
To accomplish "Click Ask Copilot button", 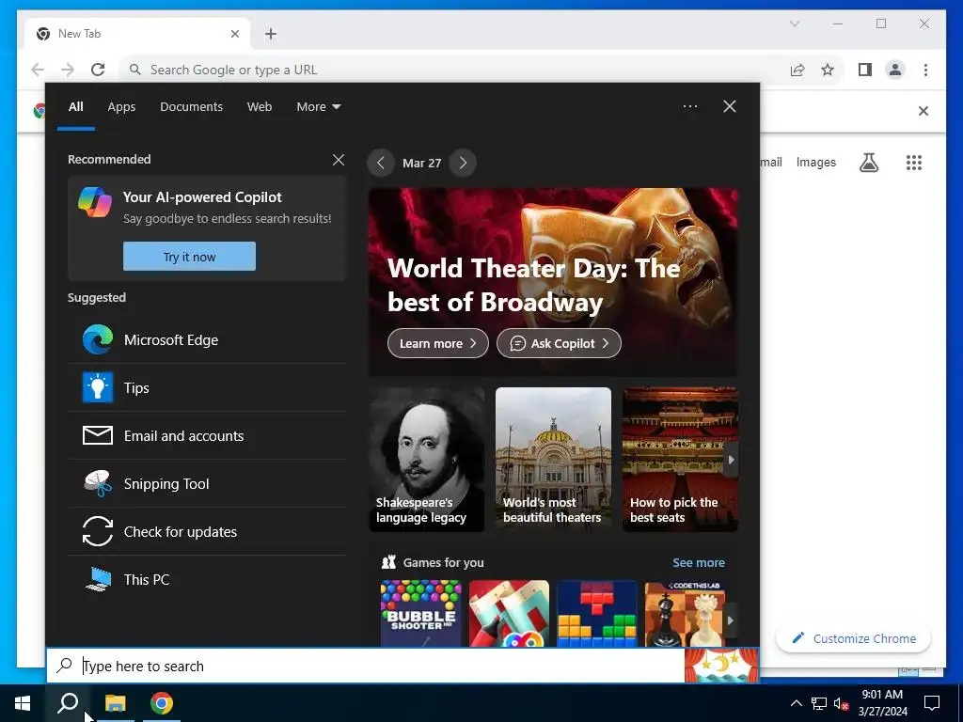I will [x=559, y=343].
